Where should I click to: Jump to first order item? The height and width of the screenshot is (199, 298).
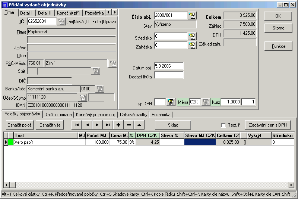pyautogui.click(x=77, y=125)
